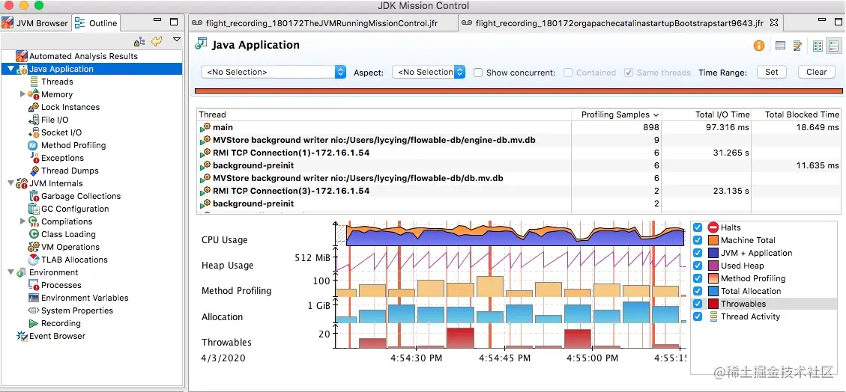Sort by Profiling Samples column header
Viewport: 846px width, 392px height.
point(616,114)
